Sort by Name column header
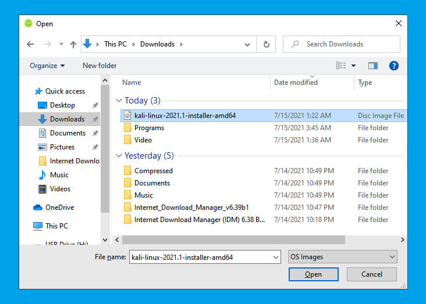The width and height of the screenshot is (426, 304). pos(132,83)
